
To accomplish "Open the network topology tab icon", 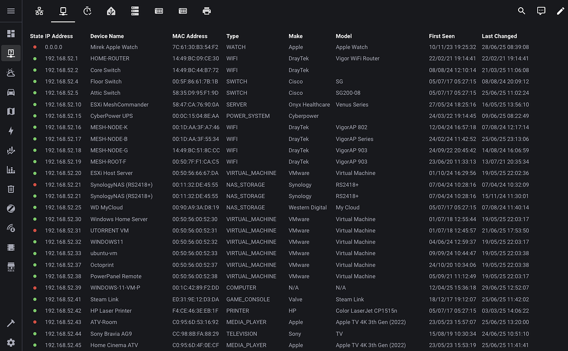I will (x=39, y=11).
